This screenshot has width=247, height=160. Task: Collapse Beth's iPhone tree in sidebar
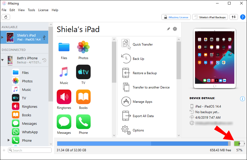point(2,60)
